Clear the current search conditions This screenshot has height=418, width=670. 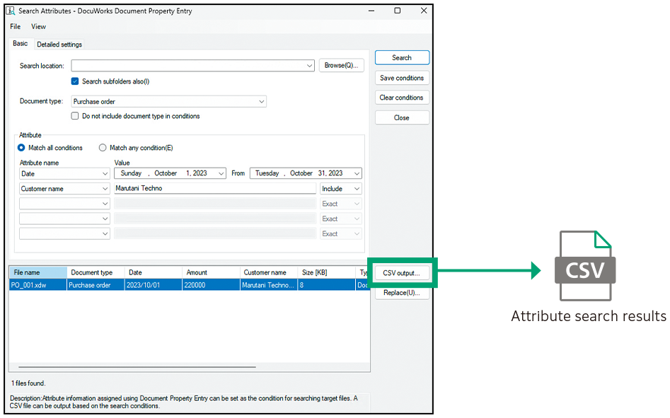click(x=401, y=98)
